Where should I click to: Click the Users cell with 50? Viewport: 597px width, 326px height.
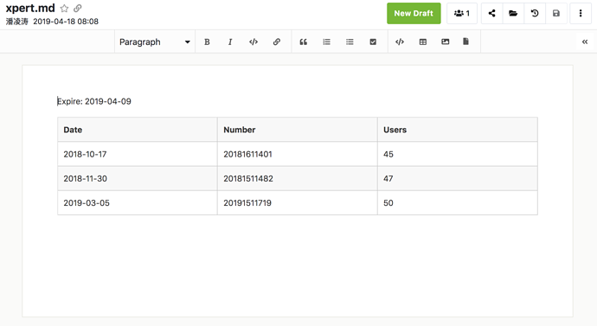(x=458, y=202)
